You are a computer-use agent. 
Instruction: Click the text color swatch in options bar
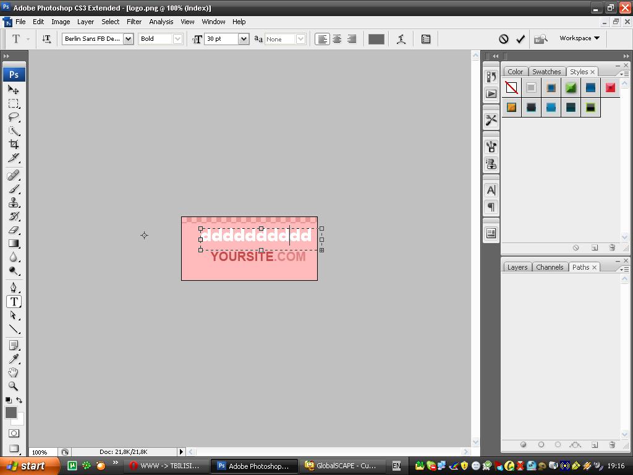(x=376, y=39)
